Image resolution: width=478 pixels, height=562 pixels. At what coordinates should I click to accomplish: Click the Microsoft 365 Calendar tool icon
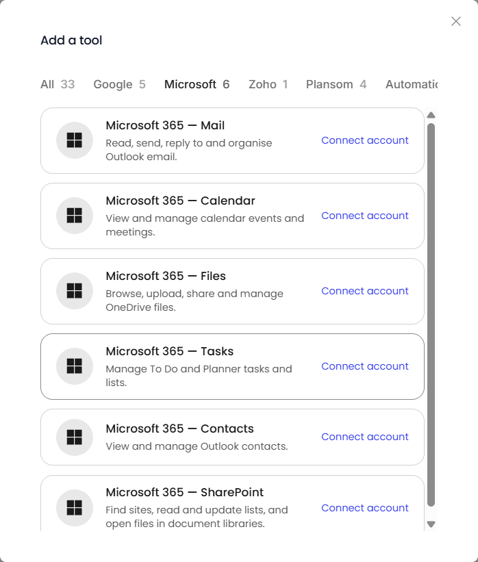click(x=75, y=216)
